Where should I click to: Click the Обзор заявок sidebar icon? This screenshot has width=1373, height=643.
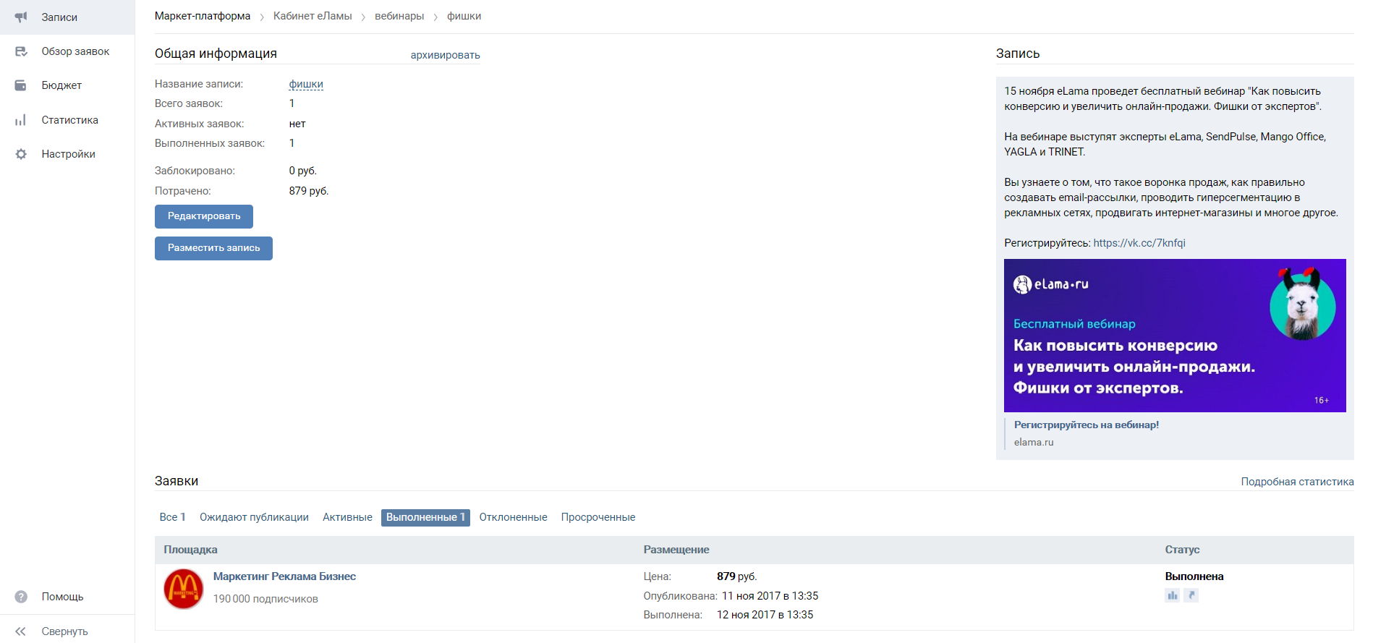point(21,51)
